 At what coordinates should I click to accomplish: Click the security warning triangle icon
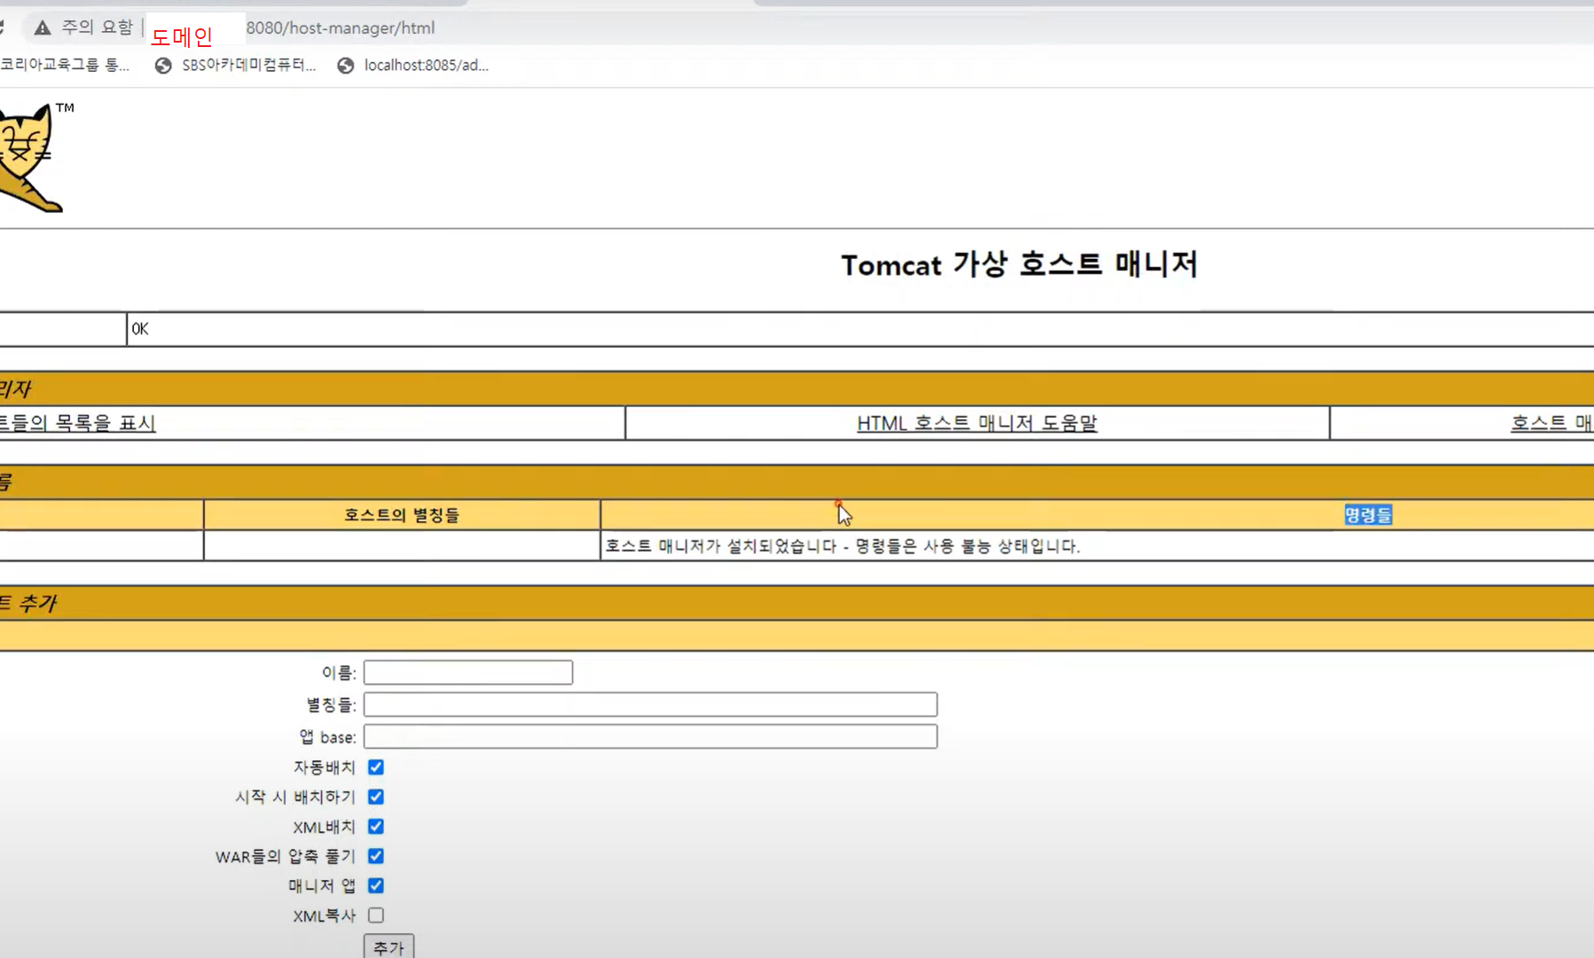(42, 28)
